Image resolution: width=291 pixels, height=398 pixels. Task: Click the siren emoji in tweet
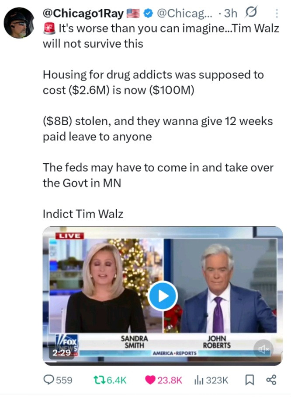click(49, 28)
